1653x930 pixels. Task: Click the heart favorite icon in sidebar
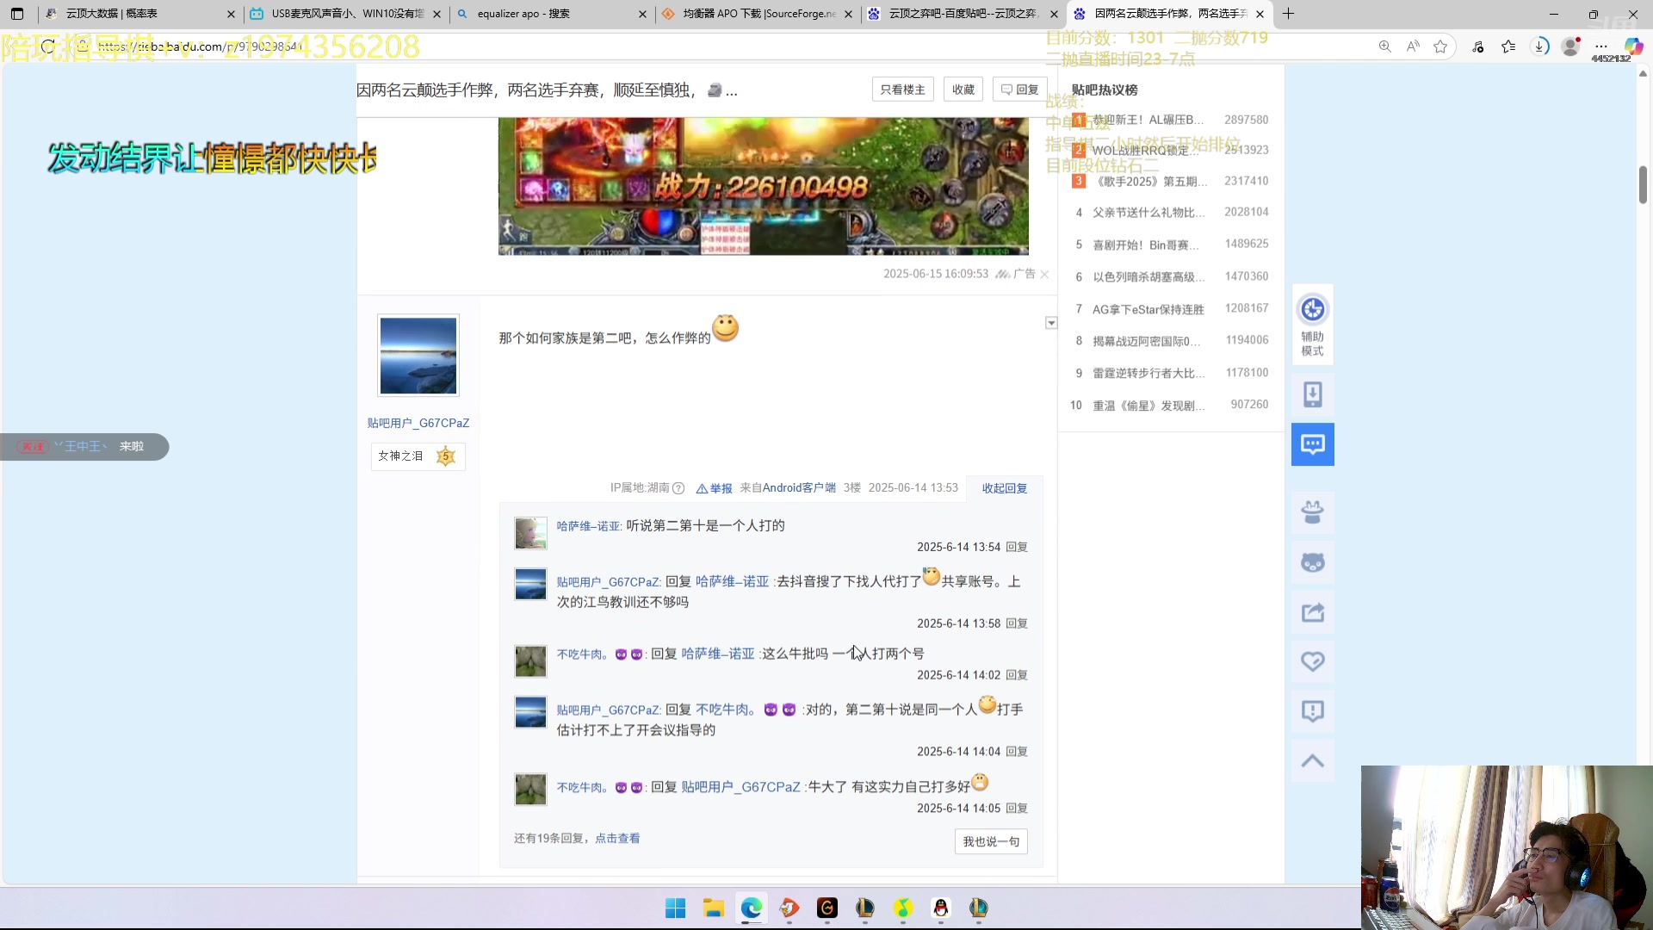pyautogui.click(x=1312, y=661)
